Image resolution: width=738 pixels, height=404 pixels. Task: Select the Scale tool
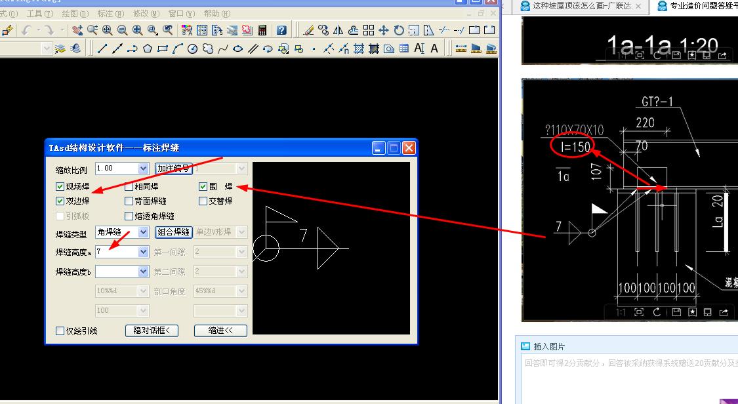414,30
